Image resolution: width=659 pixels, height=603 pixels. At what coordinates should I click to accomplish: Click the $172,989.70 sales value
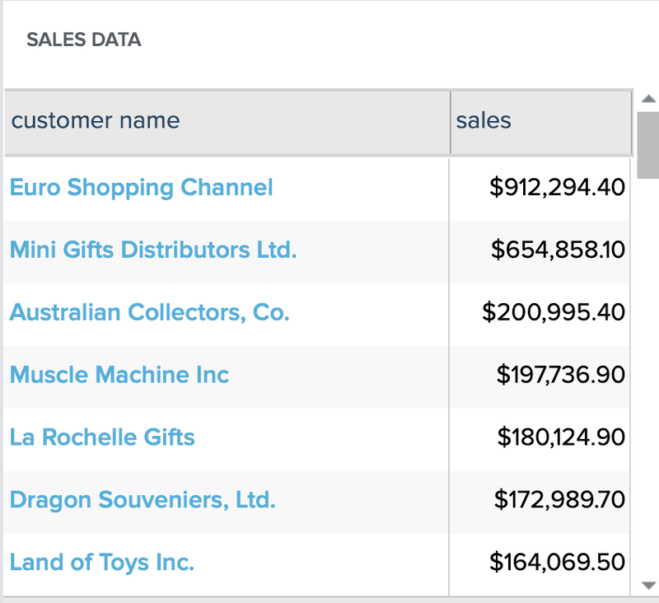(x=559, y=500)
